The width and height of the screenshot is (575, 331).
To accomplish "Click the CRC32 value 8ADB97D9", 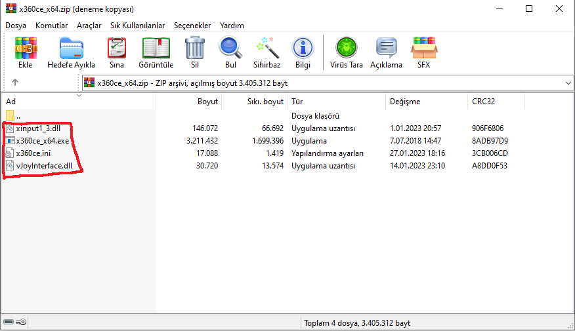I will 490,141.
